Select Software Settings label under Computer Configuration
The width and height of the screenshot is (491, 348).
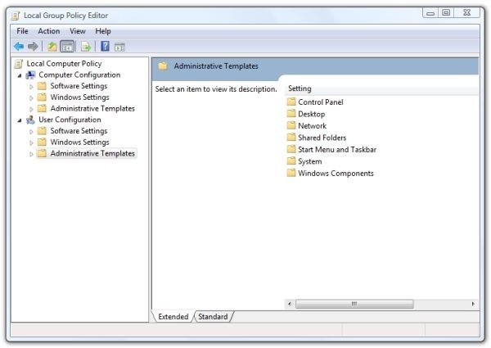click(79, 86)
